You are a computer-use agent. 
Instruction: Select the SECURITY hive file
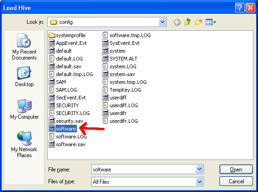(64, 105)
